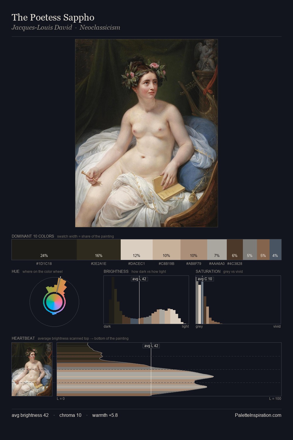Click the 'chroma 10' footer stat
Screen dimensions: 293x440
tap(70, 415)
